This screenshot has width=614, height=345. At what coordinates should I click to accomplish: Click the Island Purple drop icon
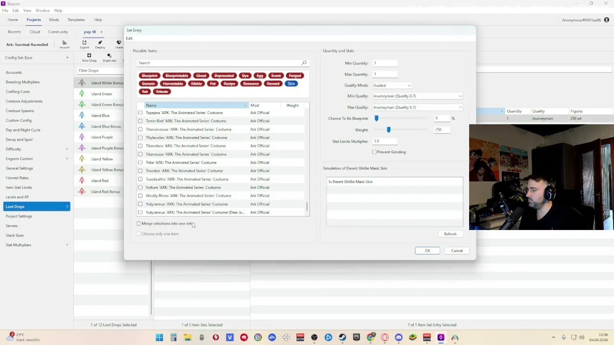click(x=82, y=137)
